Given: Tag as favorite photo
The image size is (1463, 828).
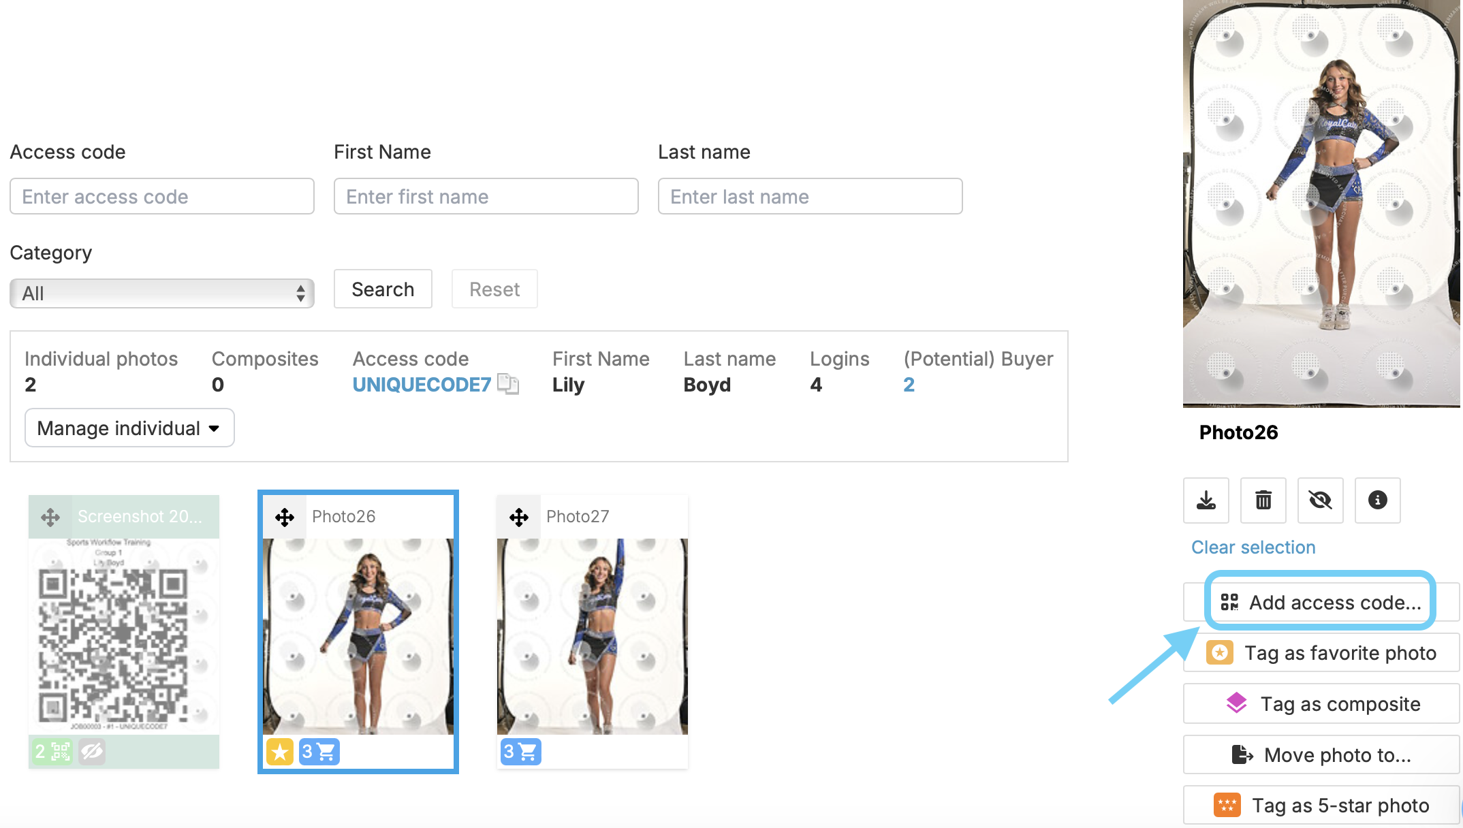Looking at the screenshot, I should pos(1321,652).
